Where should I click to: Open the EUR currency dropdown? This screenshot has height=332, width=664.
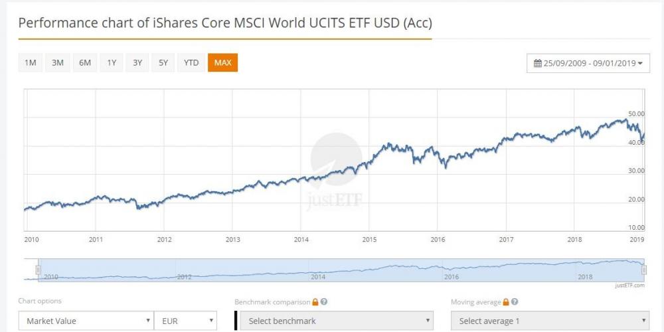185,321
